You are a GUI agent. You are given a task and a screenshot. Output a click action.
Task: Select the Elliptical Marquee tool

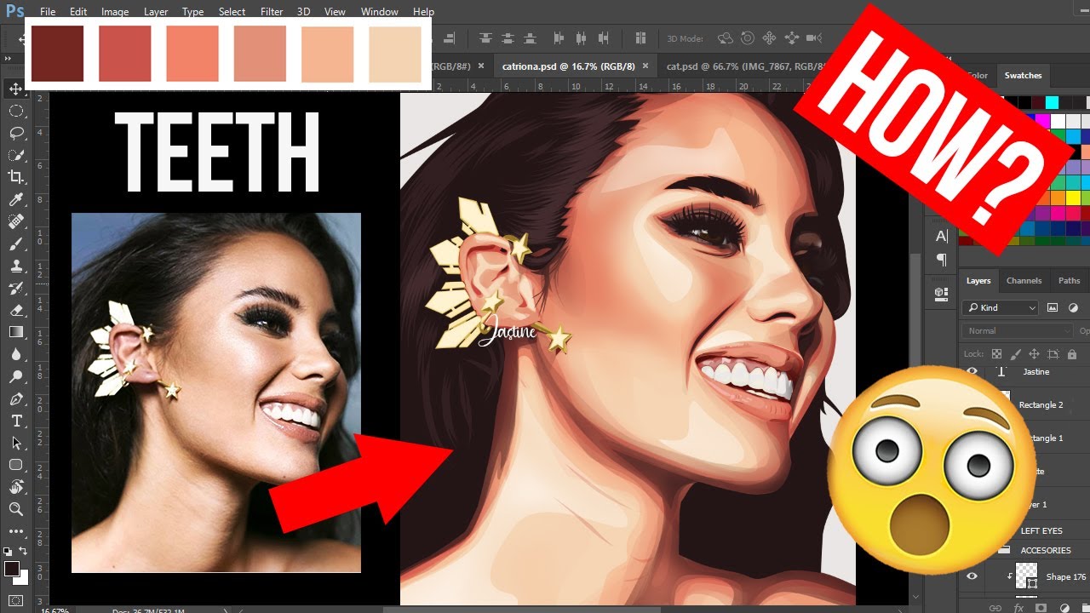click(15, 111)
